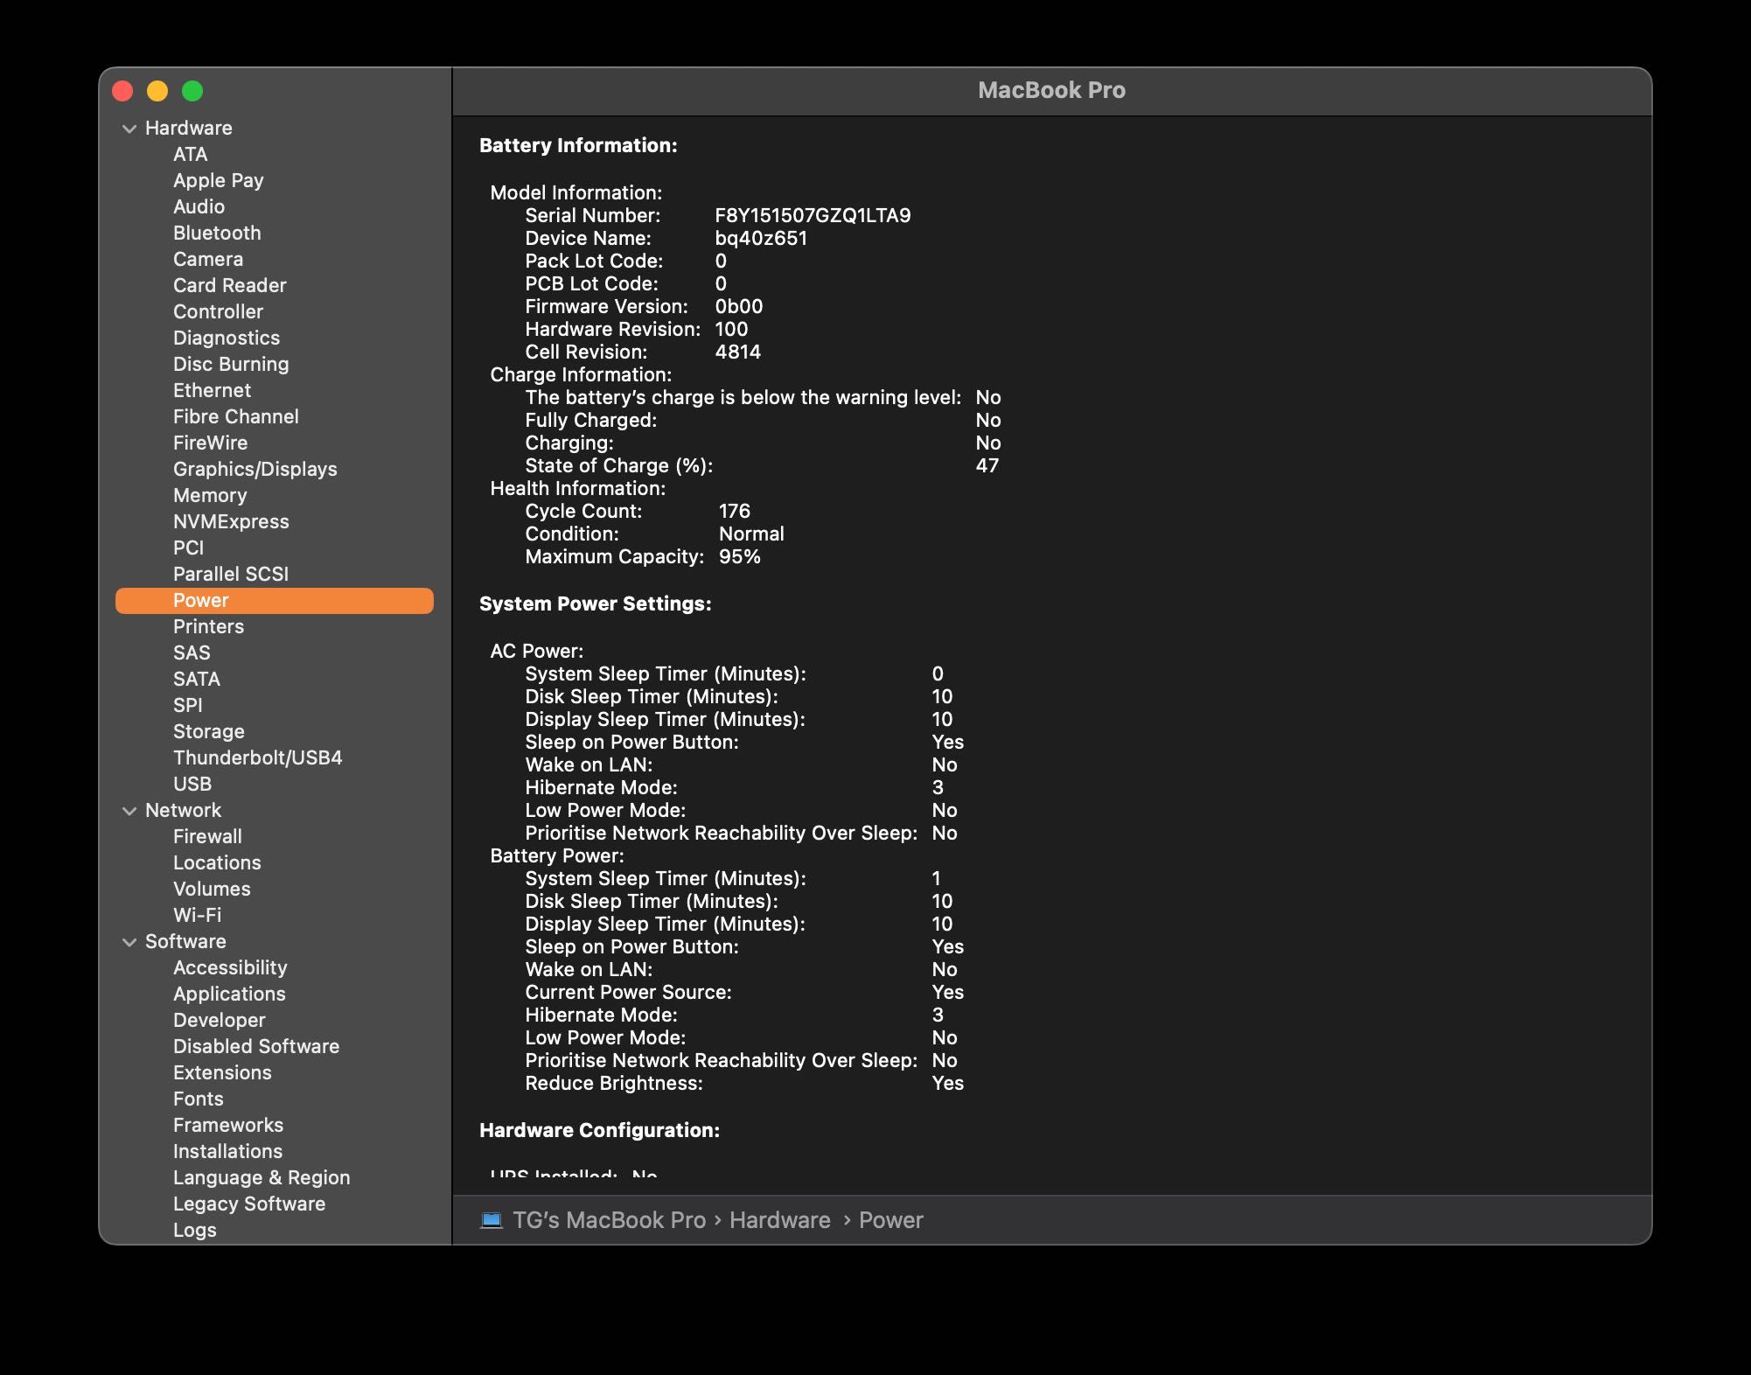Select Firewall under Network
Viewport: 1751px width, 1375px height.
(207, 836)
